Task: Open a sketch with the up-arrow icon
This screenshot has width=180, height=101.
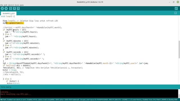Action: pyautogui.click(x=14, y=8)
